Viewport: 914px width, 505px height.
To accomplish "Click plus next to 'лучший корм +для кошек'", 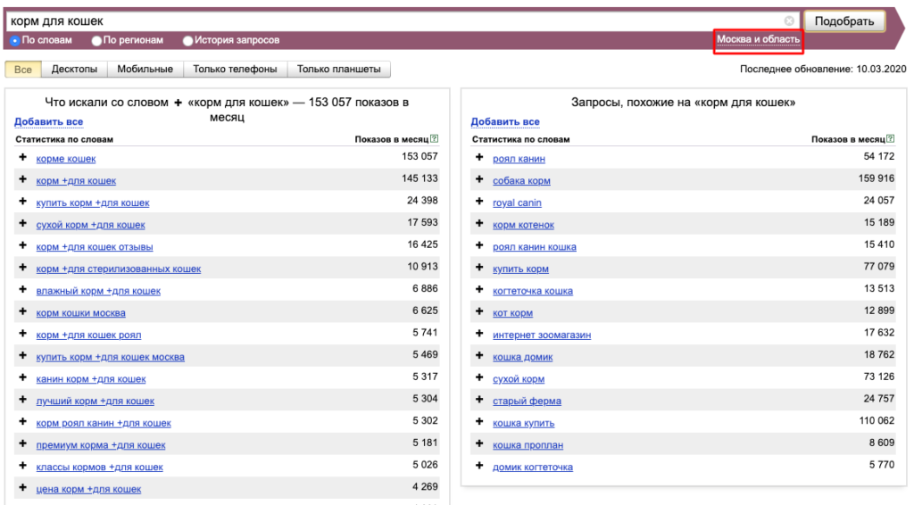I will pyautogui.click(x=22, y=400).
